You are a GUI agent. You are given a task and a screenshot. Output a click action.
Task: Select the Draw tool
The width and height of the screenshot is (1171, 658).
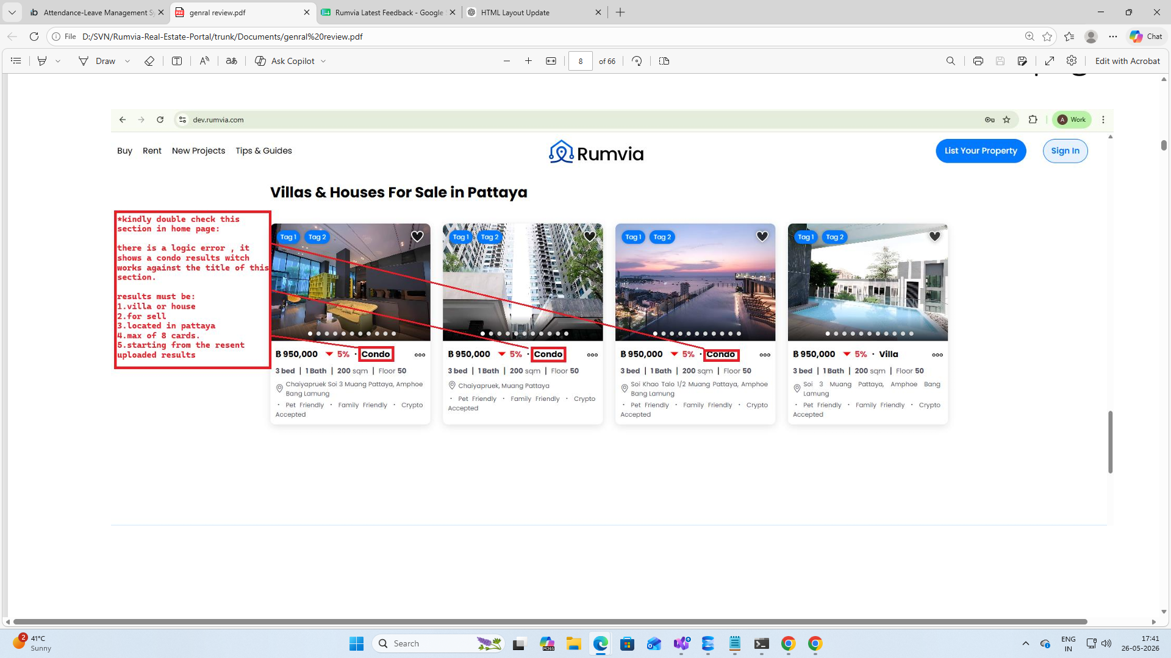click(x=97, y=61)
